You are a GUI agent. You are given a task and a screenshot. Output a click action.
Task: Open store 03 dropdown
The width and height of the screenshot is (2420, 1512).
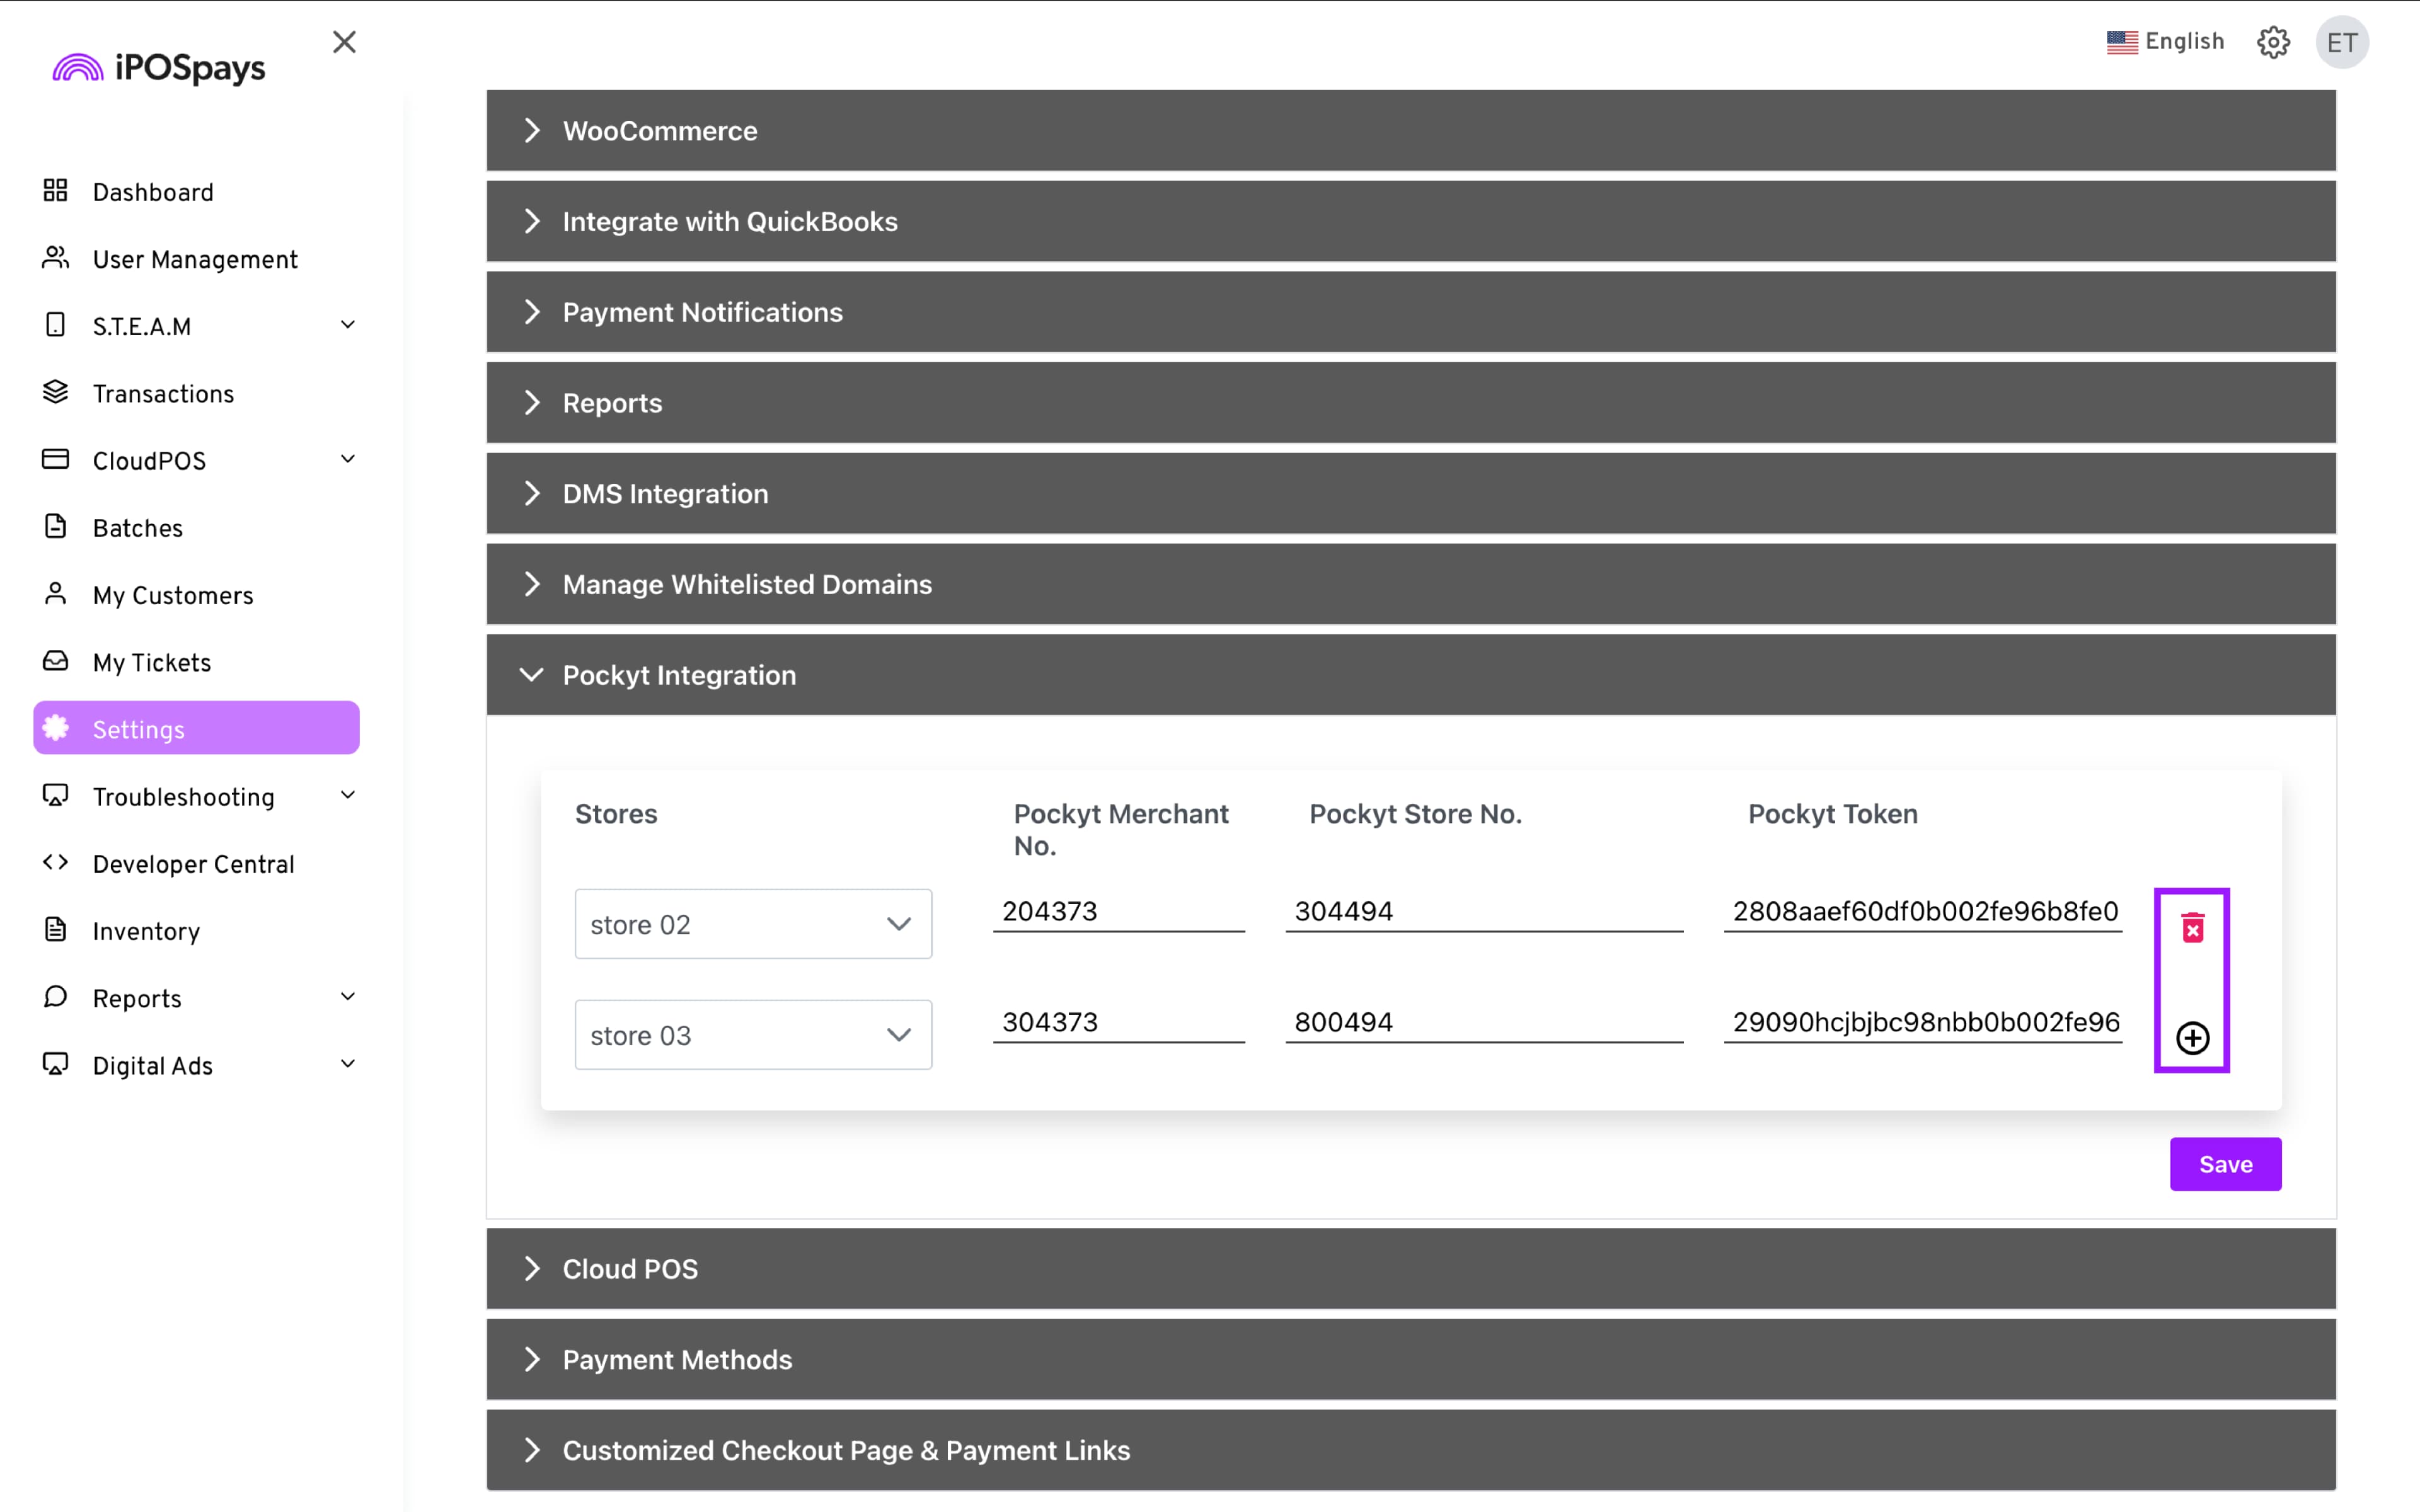(x=753, y=1035)
